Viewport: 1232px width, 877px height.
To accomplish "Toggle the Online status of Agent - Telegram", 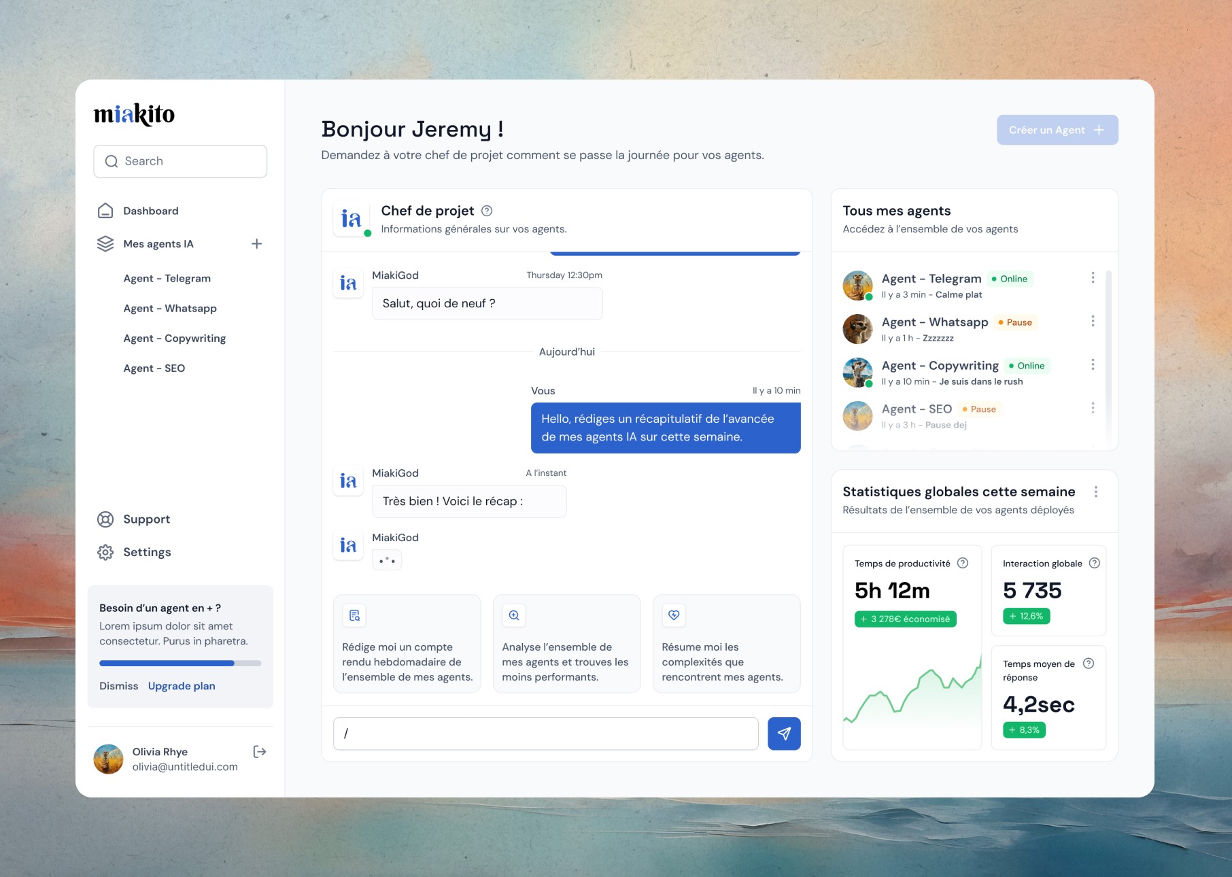I will (1010, 279).
